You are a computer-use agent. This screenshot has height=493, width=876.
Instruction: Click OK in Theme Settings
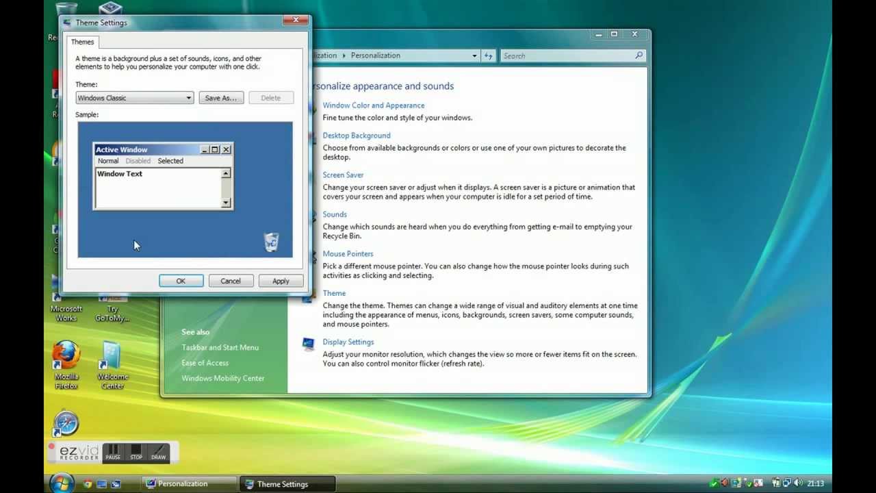(181, 281)
